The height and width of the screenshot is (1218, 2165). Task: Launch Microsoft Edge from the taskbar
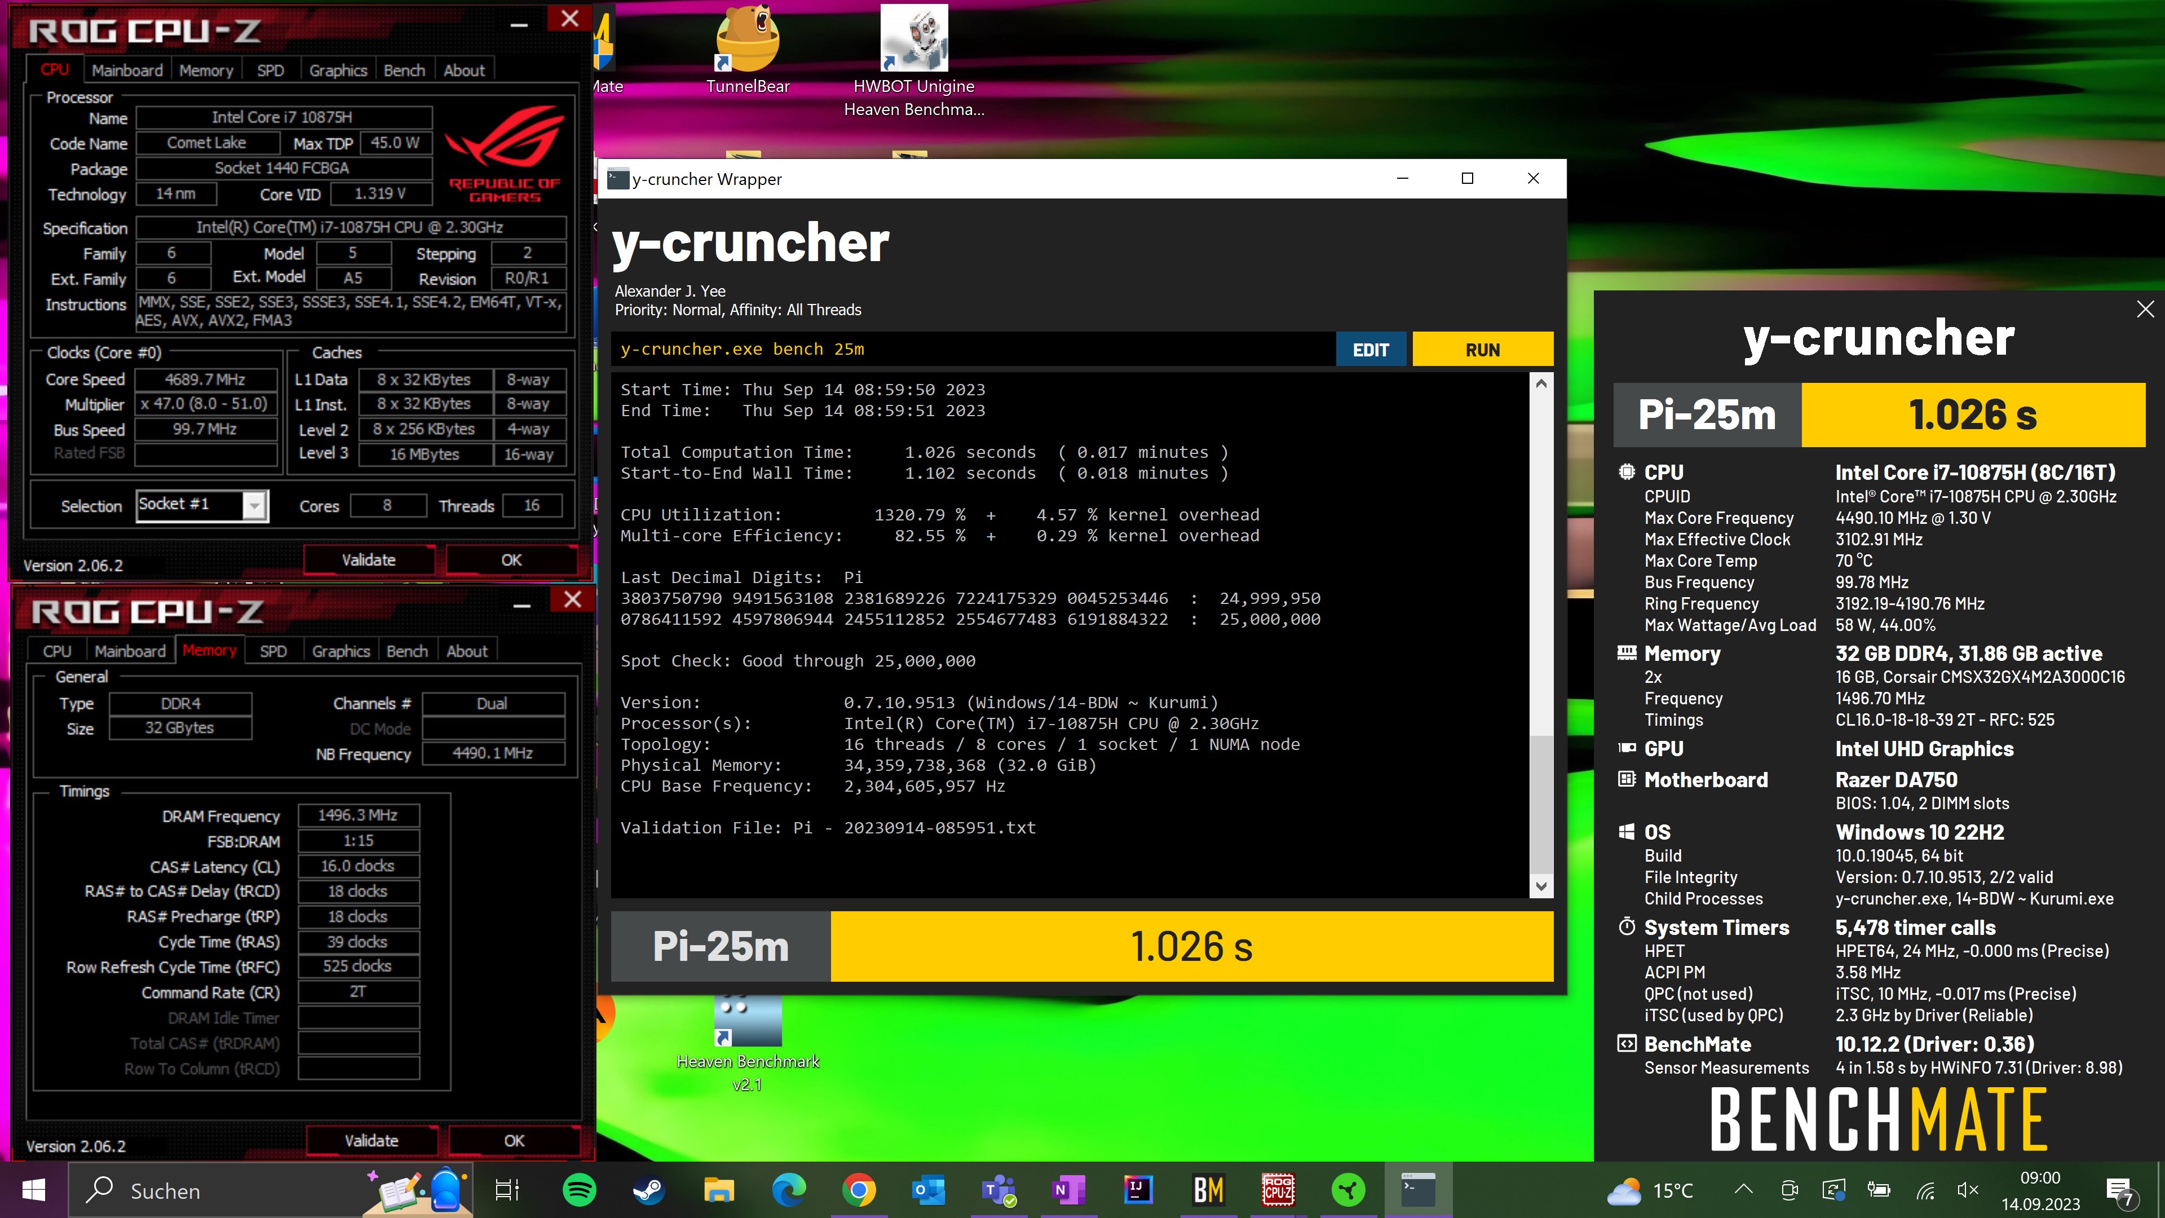point(788,1190)
